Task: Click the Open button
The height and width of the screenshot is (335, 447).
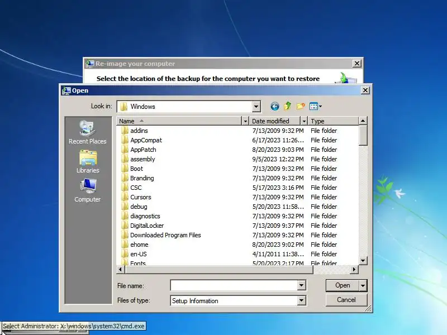Action: [x=343, y=285]
